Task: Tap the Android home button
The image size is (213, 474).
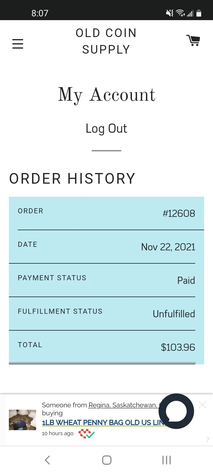Action: (x=106, y=460)
